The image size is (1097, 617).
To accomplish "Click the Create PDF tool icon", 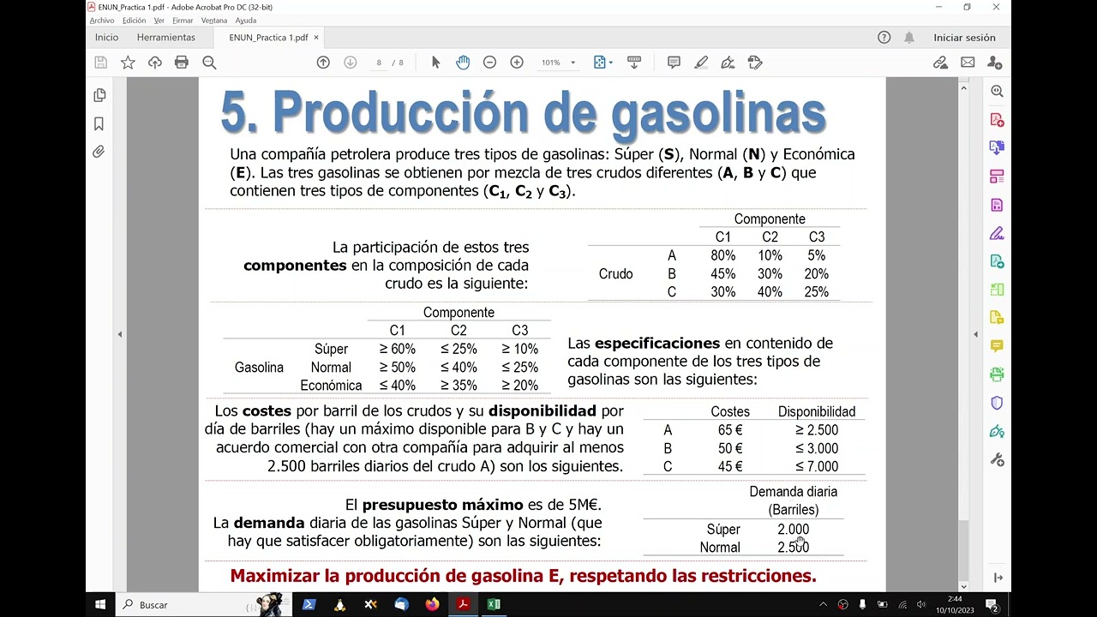I will point(997,120).
